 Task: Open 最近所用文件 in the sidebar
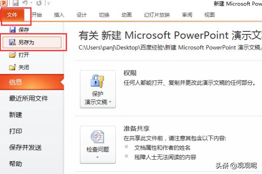click(28, 98)
